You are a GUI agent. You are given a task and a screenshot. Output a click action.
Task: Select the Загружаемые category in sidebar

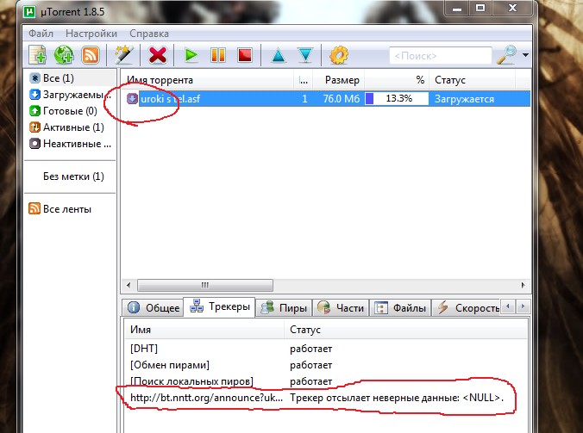[x=70, y=95]
